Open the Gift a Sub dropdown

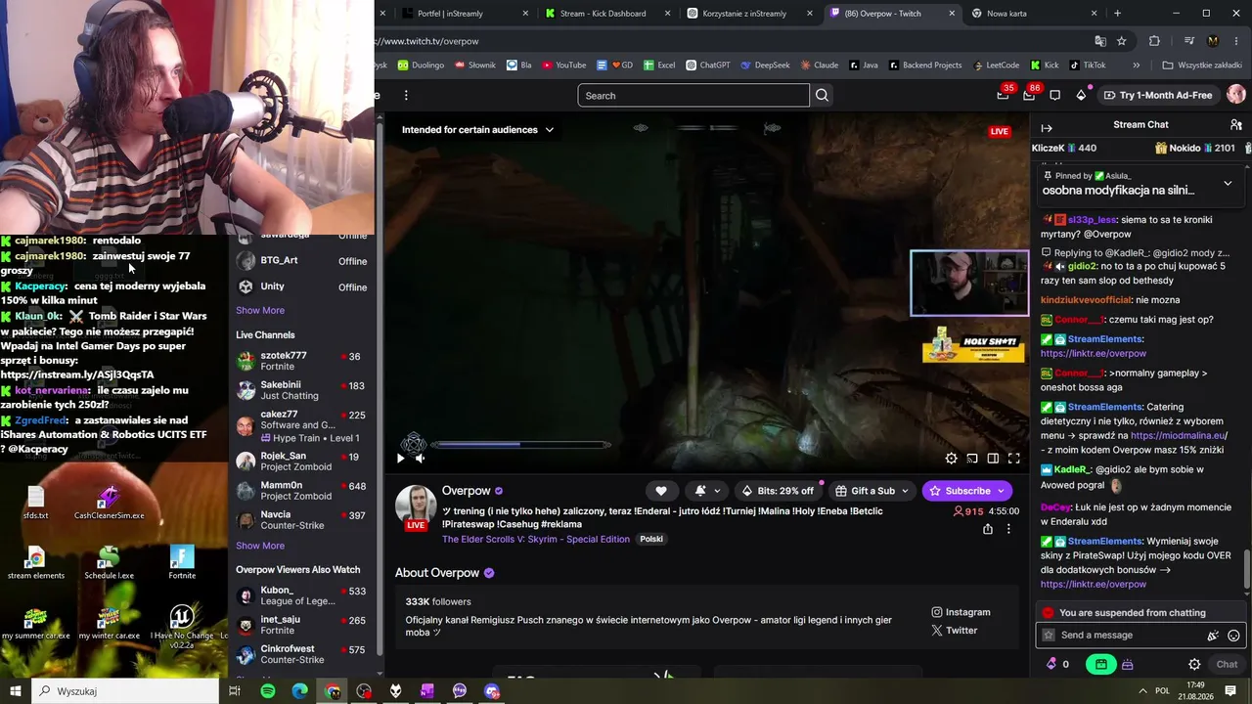click(x=872, y=491)
